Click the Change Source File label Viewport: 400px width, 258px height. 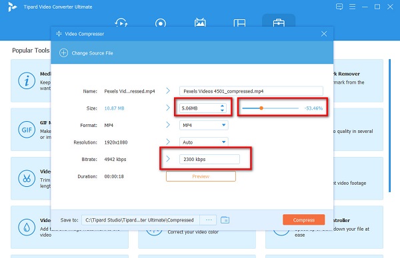pos(92,53)
